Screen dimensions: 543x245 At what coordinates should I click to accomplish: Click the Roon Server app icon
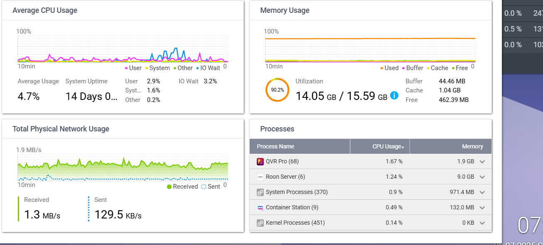pos(260,177)
